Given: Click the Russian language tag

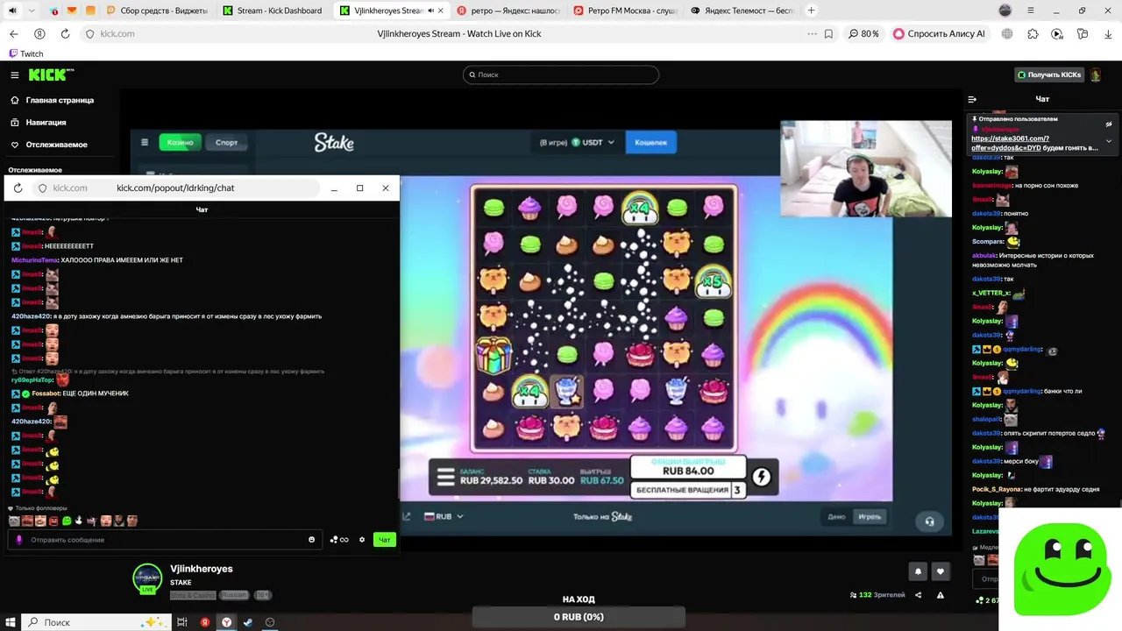Looking at the screenshot, I should pos(233,595).
